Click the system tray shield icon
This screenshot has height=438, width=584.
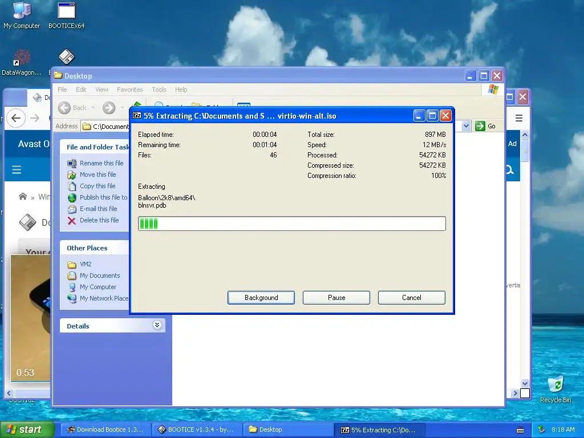click(542, 429)
